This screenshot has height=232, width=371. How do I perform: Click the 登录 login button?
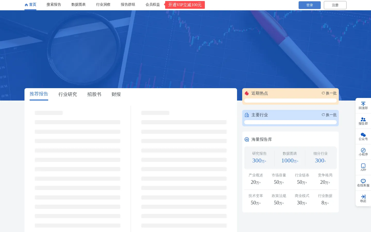tap(310, 5)
